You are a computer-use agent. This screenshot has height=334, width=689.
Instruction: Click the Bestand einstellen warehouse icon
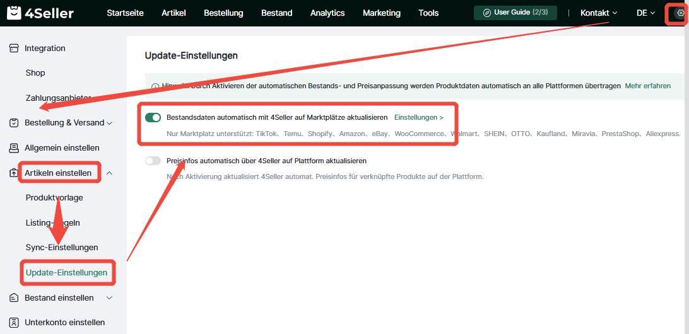coord(14,298)
